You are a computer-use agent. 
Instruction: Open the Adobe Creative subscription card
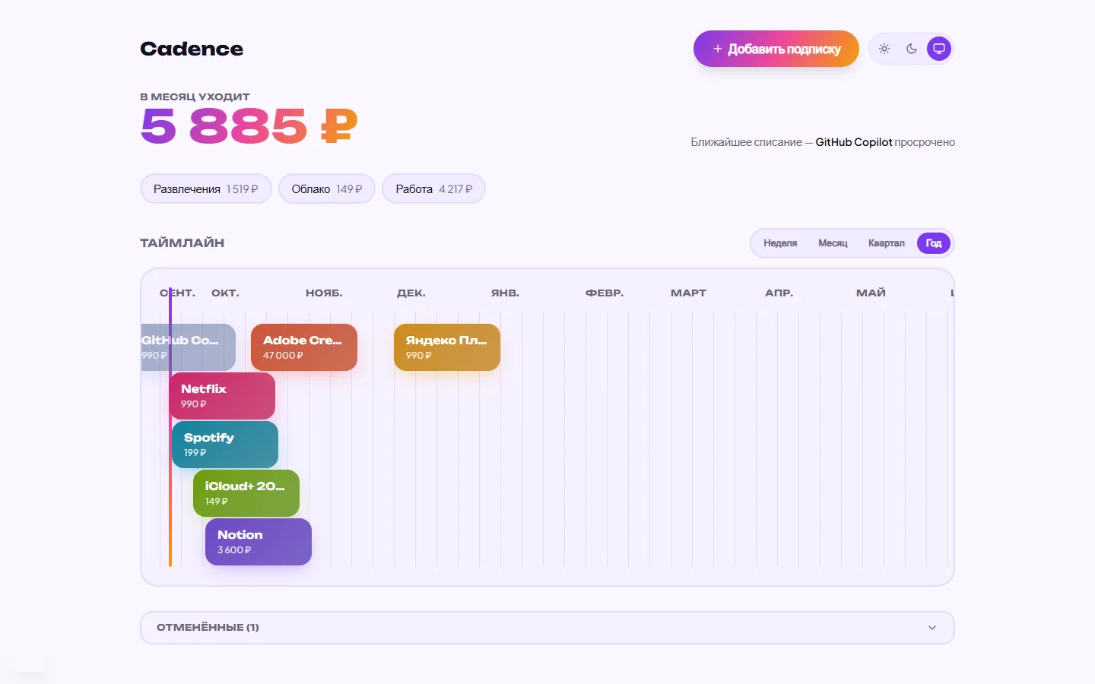[304, 347]
